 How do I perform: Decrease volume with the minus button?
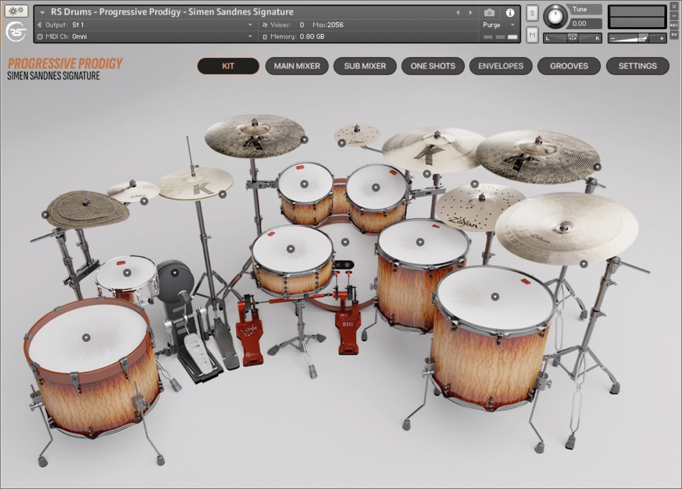click(x=614, y=38)
